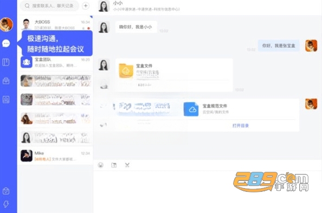Open the task clipboard icon near sidebar bottom
This screenshot has width=322, height=213.
tap(6, 191)
